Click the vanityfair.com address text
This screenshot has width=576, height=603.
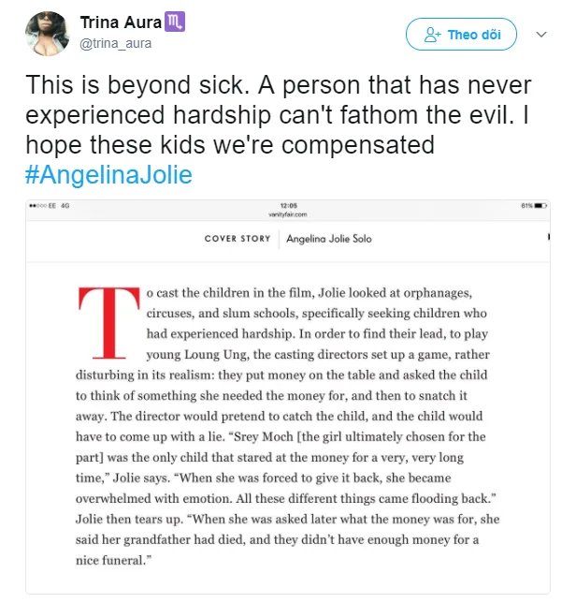tap(288, 214)
